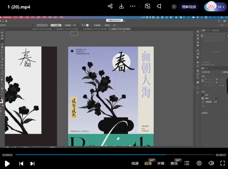228x169 pixels.
Task: Open the 倍速 playback speed menu
Action: [x=135, y=163]
